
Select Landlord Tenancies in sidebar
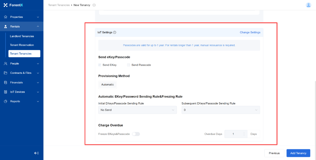click(22, 36)
